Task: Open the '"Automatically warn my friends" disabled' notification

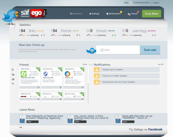Action: coord(127,82)
